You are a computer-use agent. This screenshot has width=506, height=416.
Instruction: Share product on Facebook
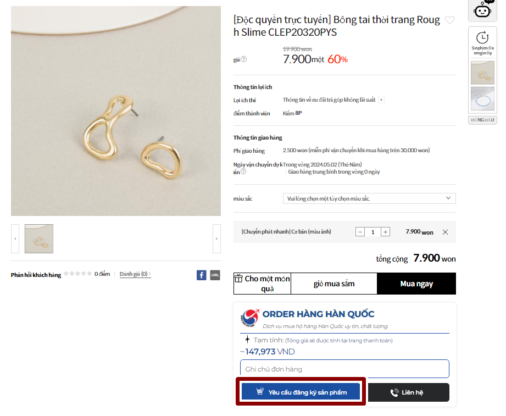point(202,275)
